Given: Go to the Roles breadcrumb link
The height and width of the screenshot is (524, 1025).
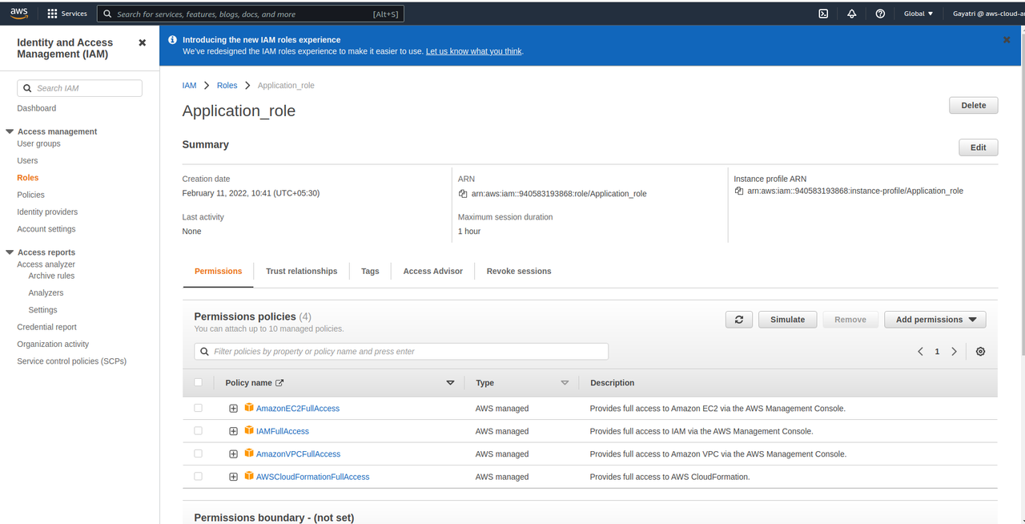Looking at the screenshot, I should click(227, 86).
